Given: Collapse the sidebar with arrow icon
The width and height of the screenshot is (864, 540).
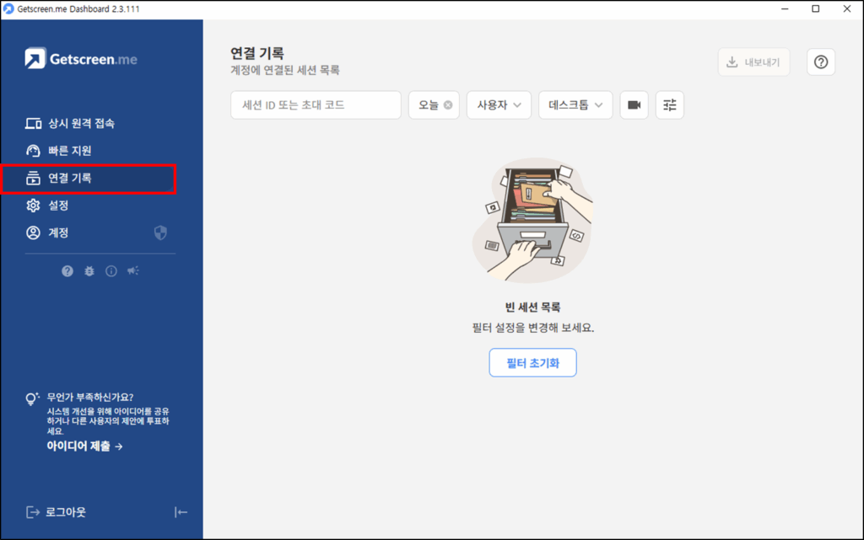Looking at the screenshot, I should 181,512.
